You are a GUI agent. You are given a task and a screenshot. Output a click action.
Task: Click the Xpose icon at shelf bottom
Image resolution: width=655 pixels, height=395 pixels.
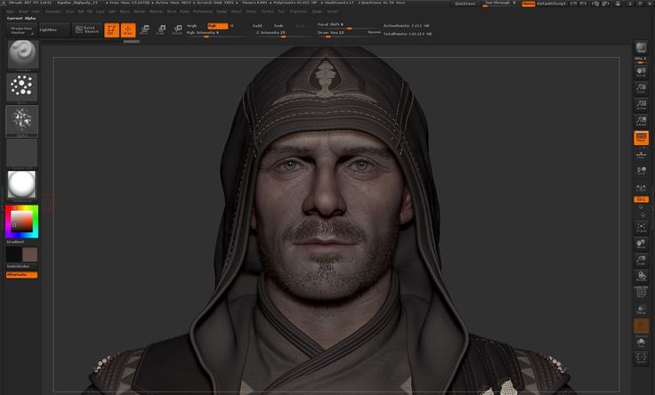(x=641, y=358)
